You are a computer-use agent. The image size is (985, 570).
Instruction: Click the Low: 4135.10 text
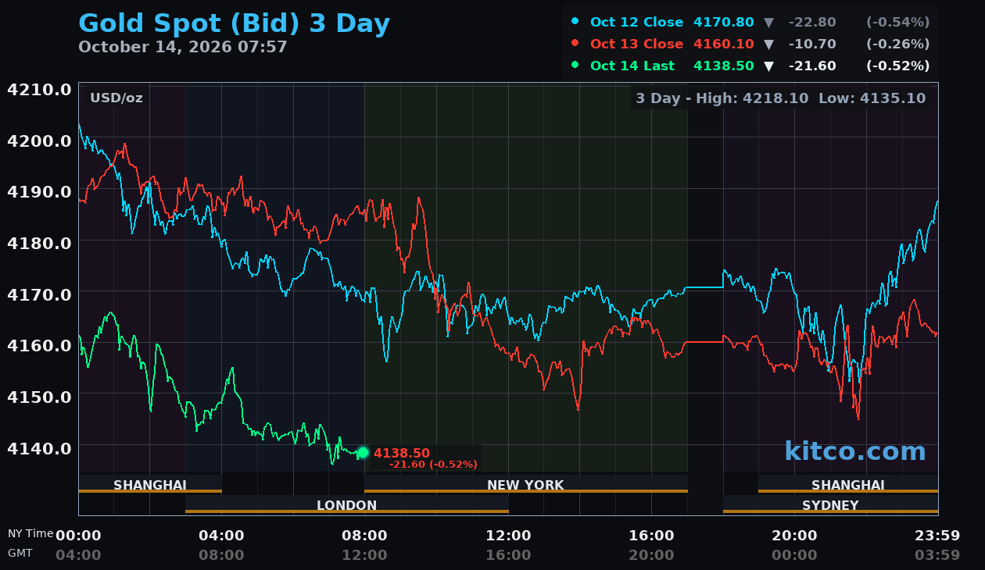[872, 98]
